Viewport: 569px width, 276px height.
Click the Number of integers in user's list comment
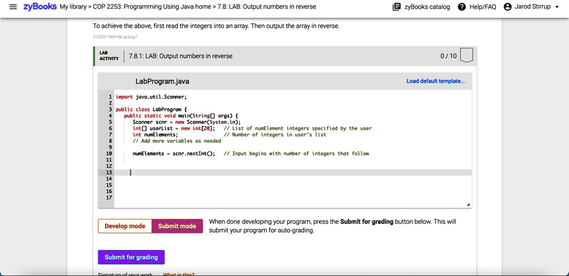275,135
